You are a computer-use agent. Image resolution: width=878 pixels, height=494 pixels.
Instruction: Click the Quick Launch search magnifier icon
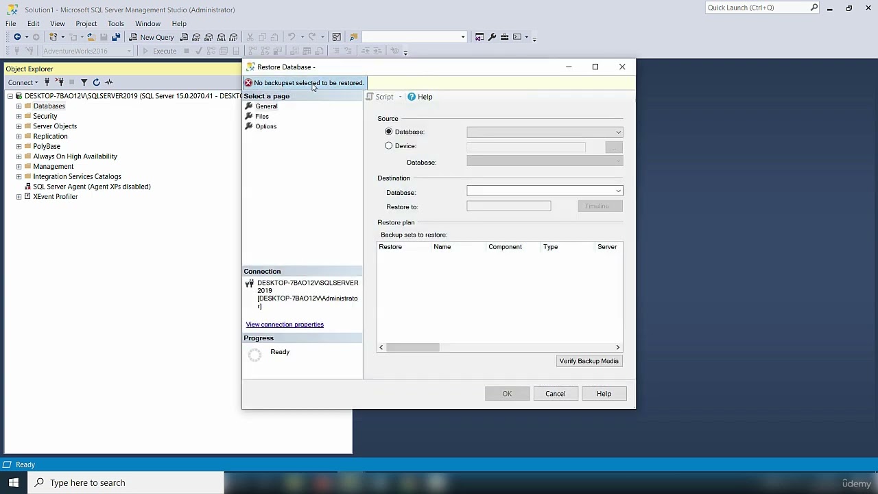(x=814, y=8)
